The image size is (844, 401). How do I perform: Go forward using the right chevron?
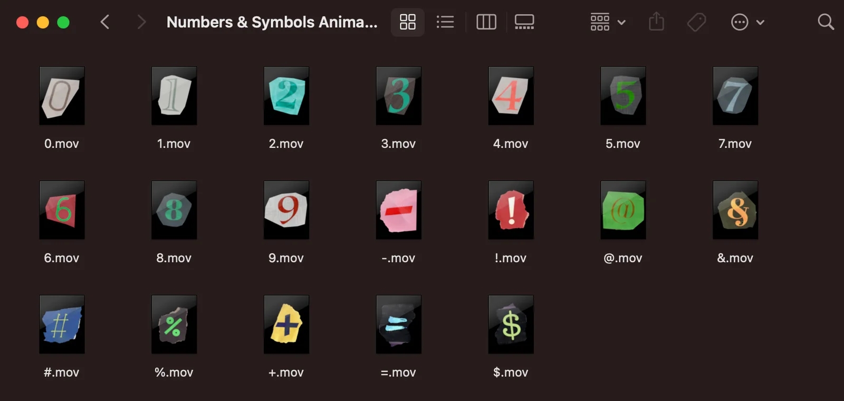click(141, 22)
